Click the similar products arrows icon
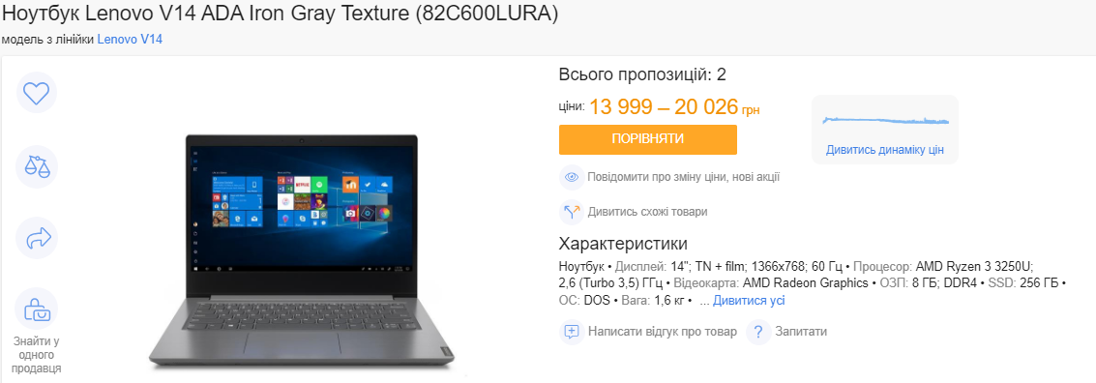Screen dimensions: 1096x383 (x=572, y=212)
